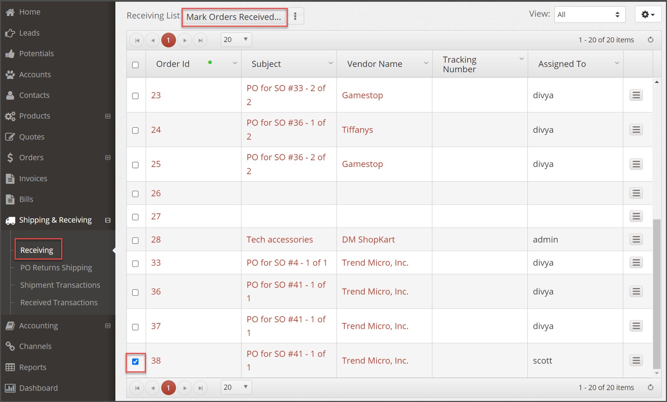Click the Dashboard chart icon in sidebar
Screen dimensions: 667x402
click(10, 388)
